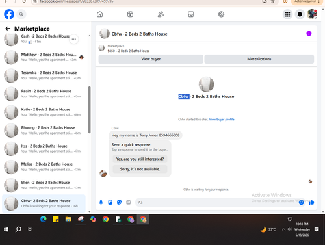
Task: Open the Friends icon in top navigation
Action: click(x=161, y=14)
